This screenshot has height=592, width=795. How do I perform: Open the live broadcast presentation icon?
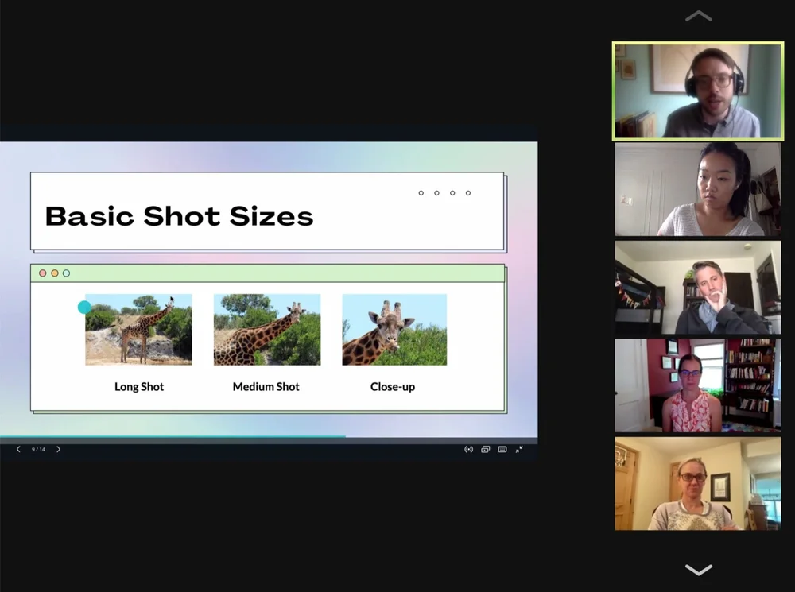468,449
